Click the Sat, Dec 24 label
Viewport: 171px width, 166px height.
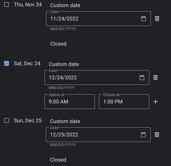pyautogui.click(x=27, y=63)
